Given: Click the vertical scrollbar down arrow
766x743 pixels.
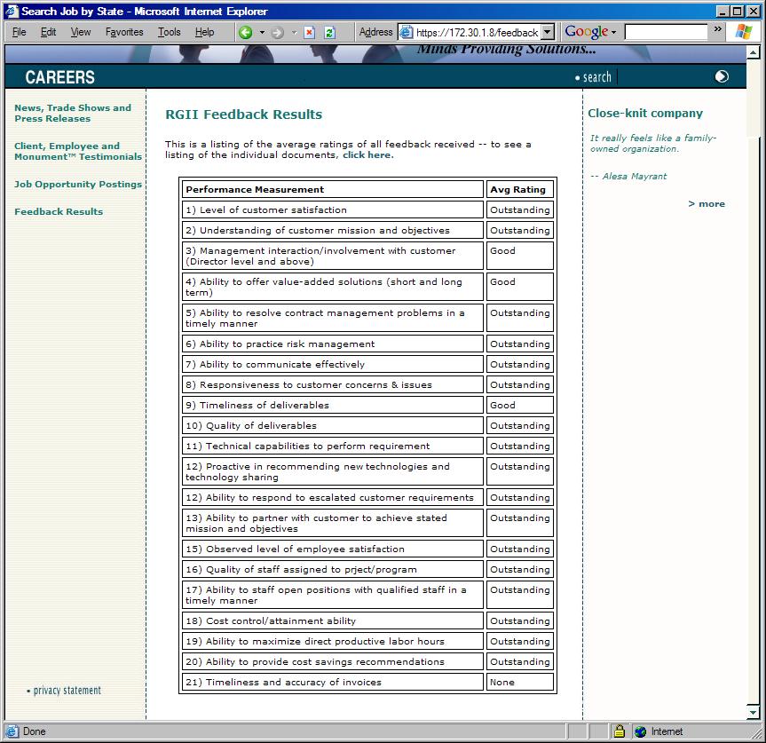Looking at the screenshot, I should (x=754, y=712).
